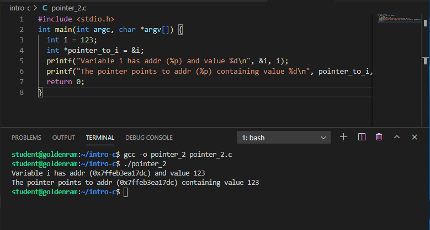Open the '1: bash' terminal dropdown
The height and width of the screenshot is (230, 430).
284,138
